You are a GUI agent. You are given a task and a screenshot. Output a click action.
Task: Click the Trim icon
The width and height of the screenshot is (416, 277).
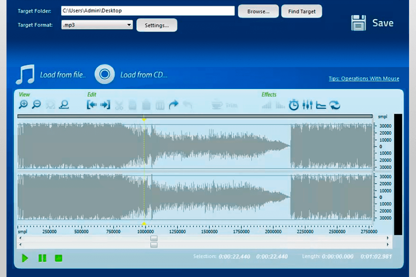[224, 105]
